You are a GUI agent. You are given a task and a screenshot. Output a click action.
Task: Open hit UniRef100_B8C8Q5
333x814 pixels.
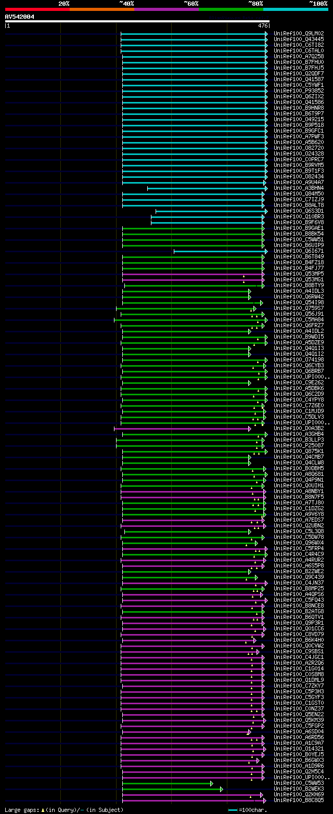299,800
